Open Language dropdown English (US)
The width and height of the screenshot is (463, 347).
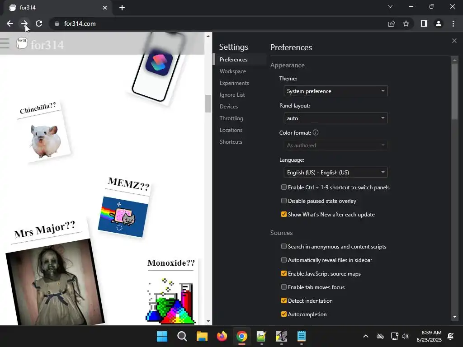click(x=335, y=173)
